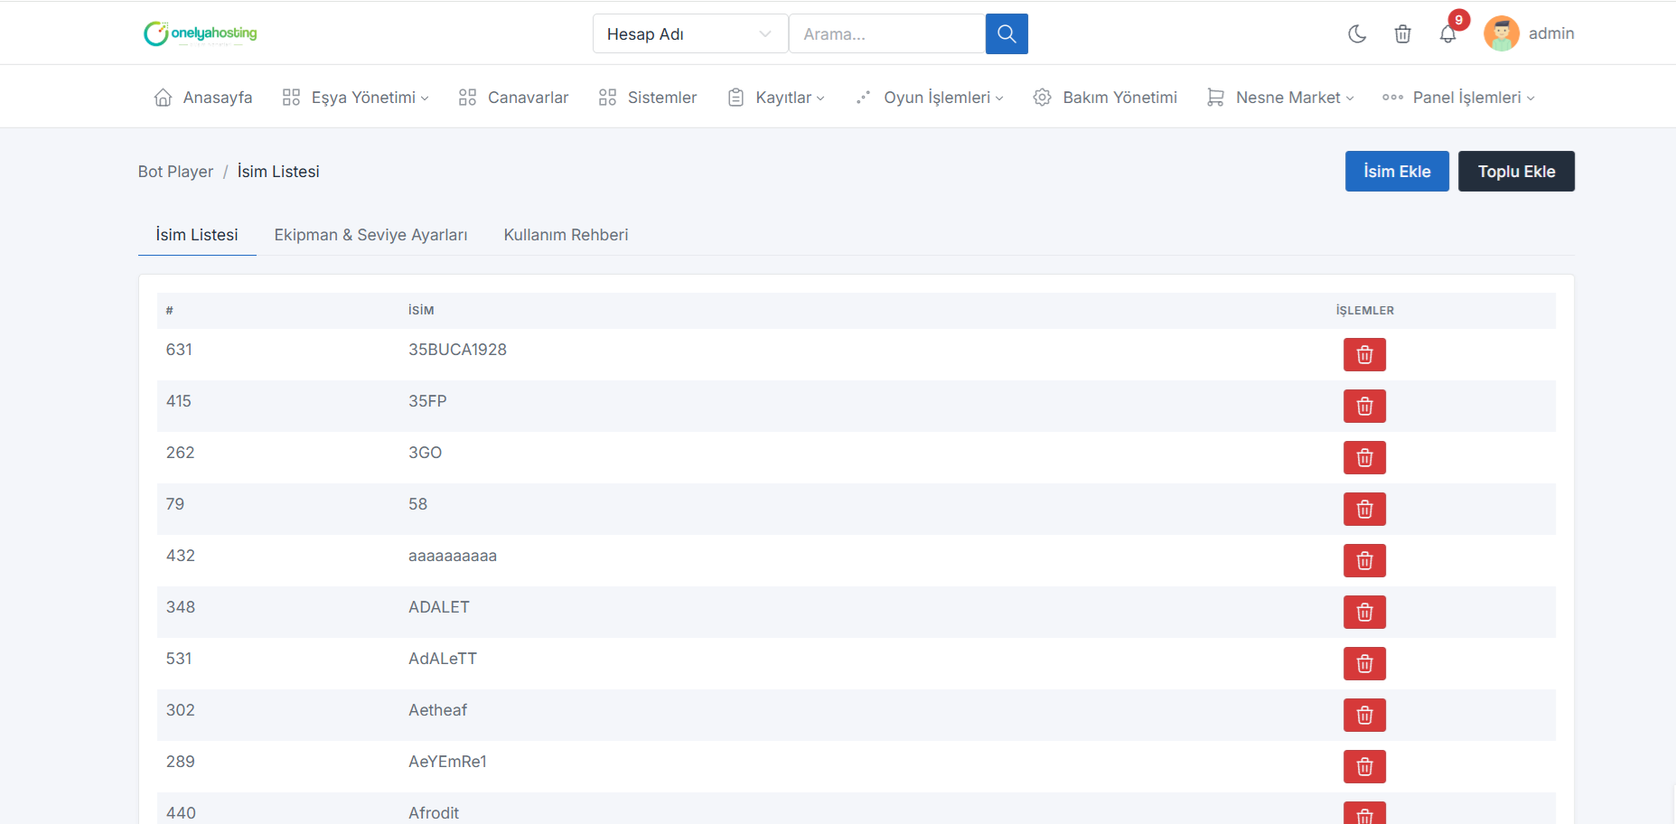
Task: Delete the row named 58
Action: 1364,509
